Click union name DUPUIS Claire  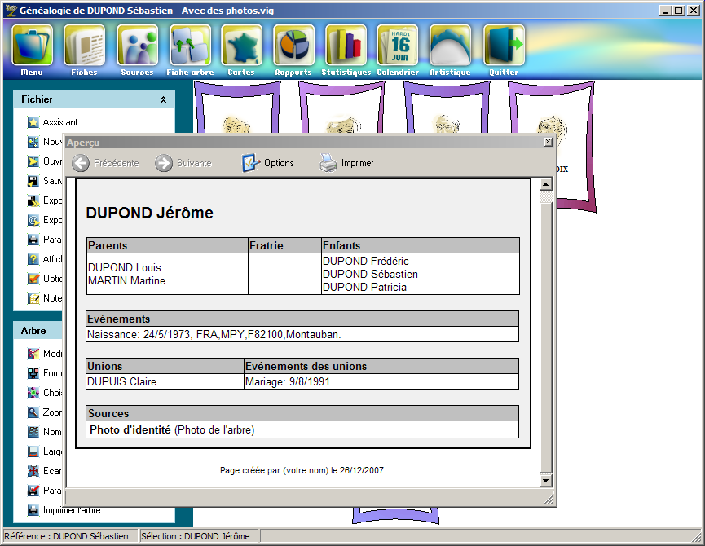coord(121,381)
